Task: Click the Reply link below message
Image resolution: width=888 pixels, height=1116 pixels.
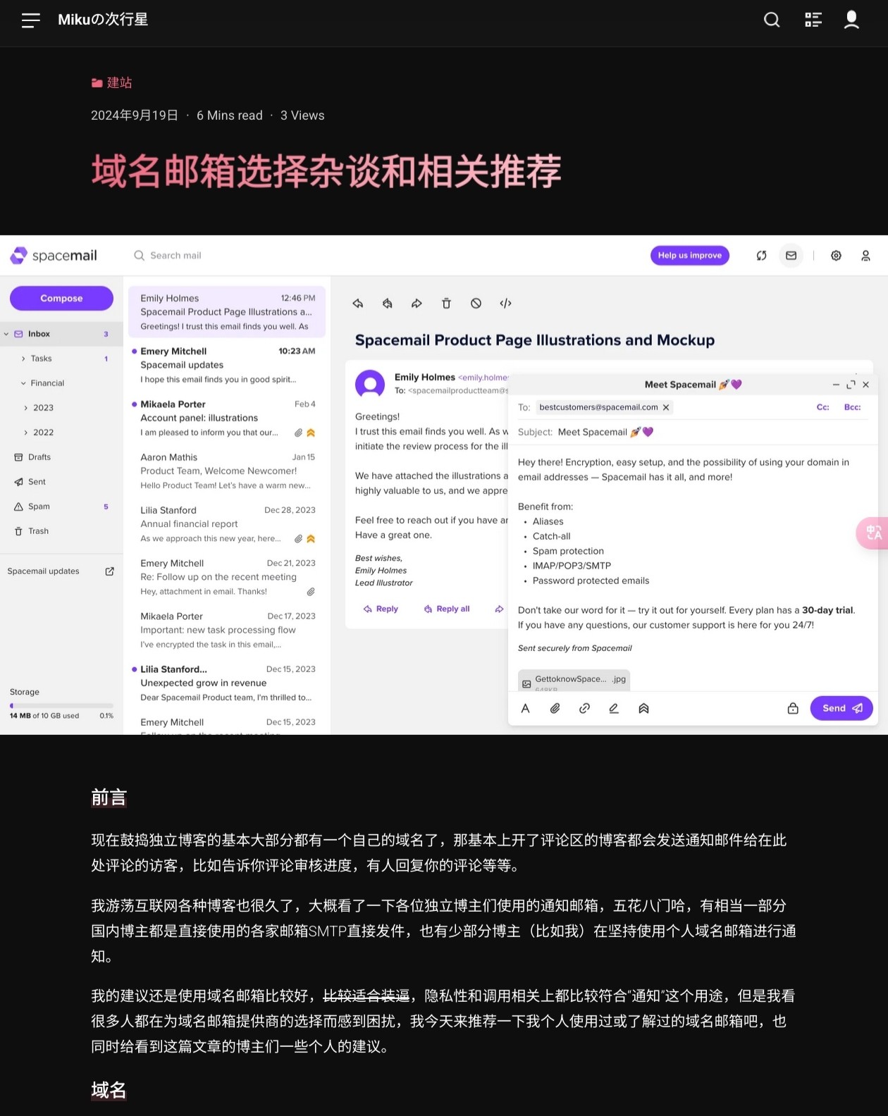Action: point(381,609)
